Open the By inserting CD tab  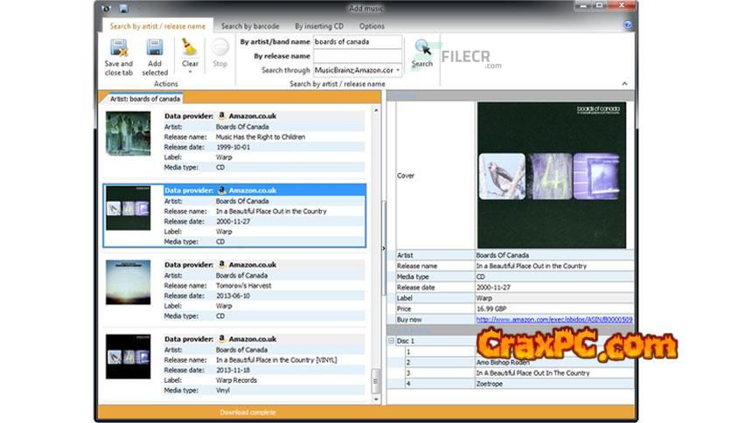[318, 26]
